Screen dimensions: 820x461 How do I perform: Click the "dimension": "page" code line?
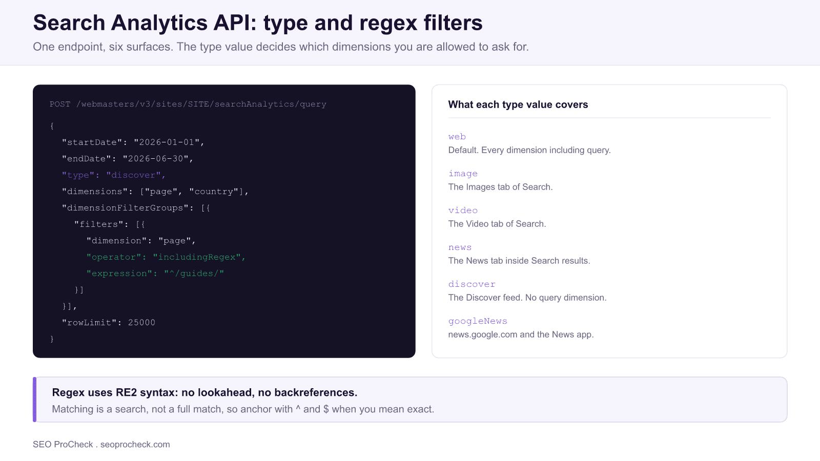pos(141,241)
